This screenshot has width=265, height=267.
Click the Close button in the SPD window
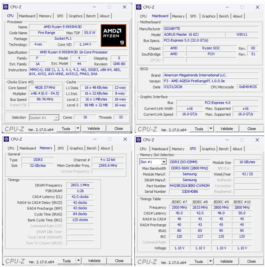tap(252, 262)
